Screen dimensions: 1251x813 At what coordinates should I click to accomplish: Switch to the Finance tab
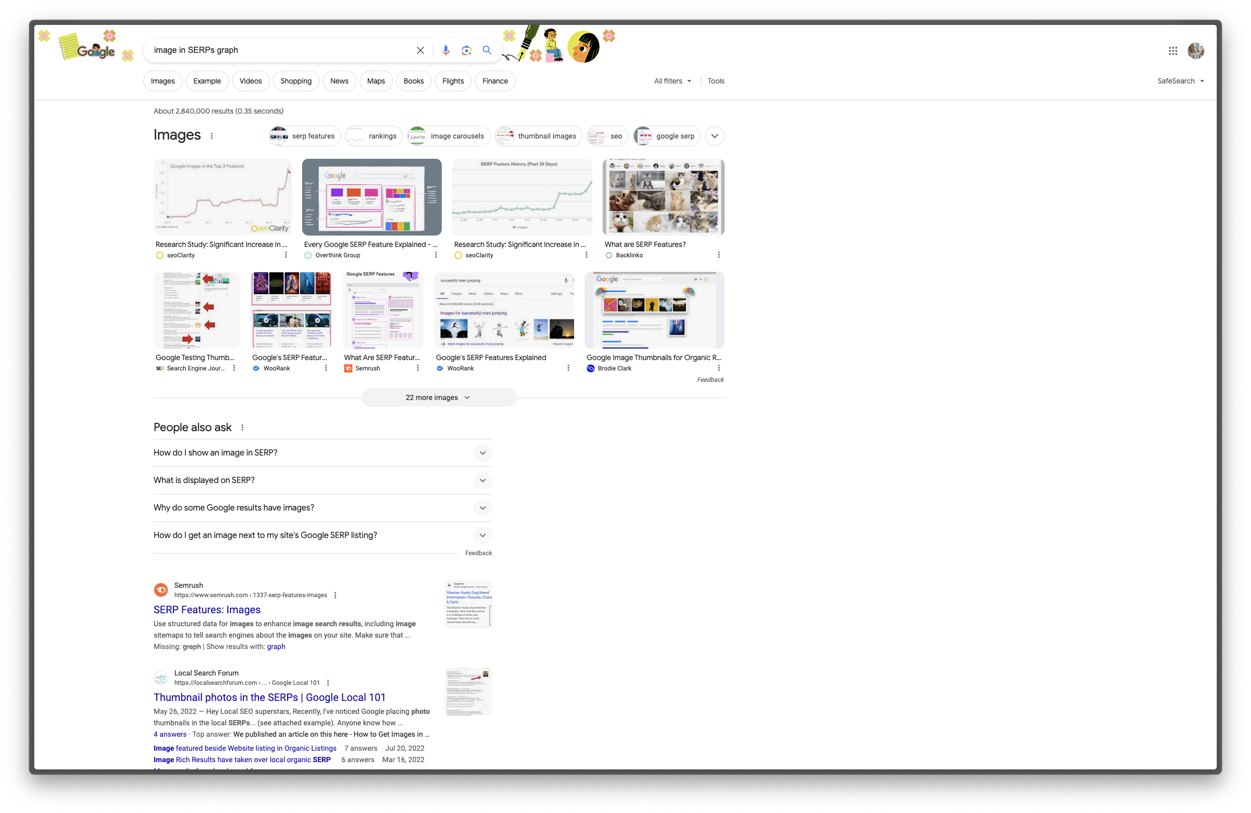pyautogui.click(x=495, y=81)
